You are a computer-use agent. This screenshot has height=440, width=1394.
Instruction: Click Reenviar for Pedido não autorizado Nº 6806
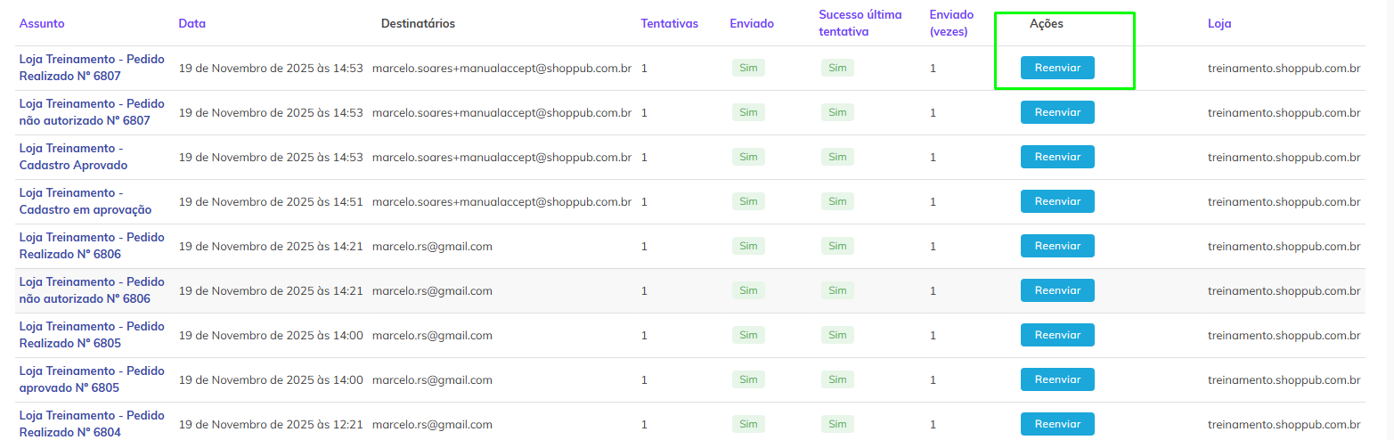coord(1057,290)
